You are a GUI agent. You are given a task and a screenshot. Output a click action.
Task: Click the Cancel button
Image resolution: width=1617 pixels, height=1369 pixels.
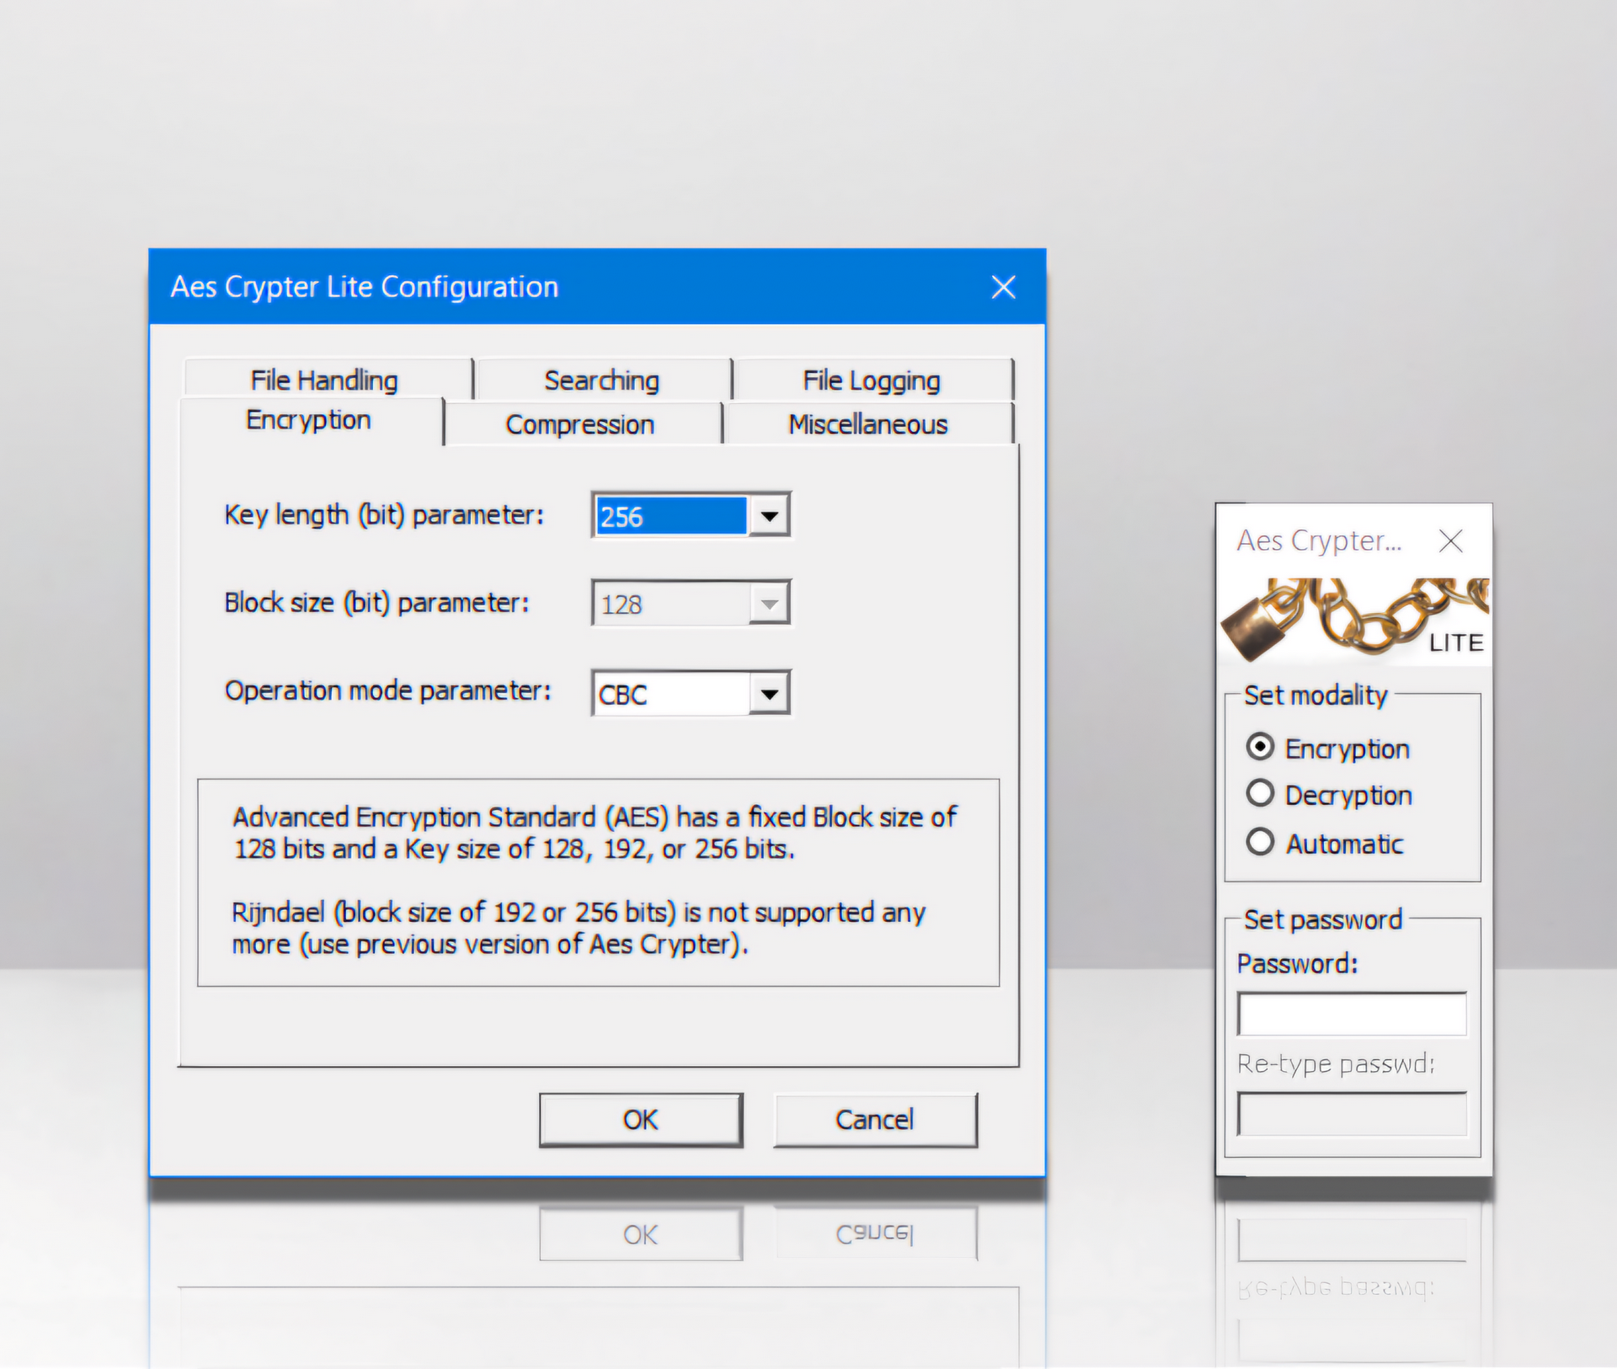pos(875,1120)
